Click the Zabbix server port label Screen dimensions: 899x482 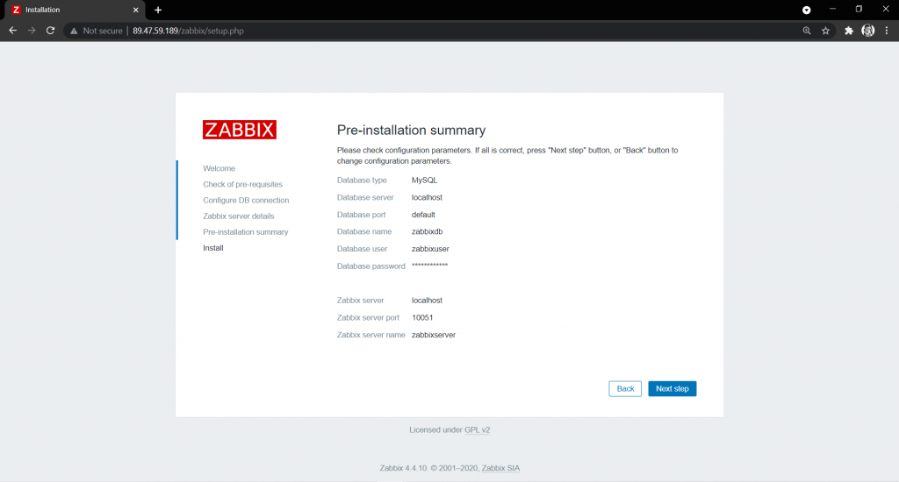(x=368, y=318)
